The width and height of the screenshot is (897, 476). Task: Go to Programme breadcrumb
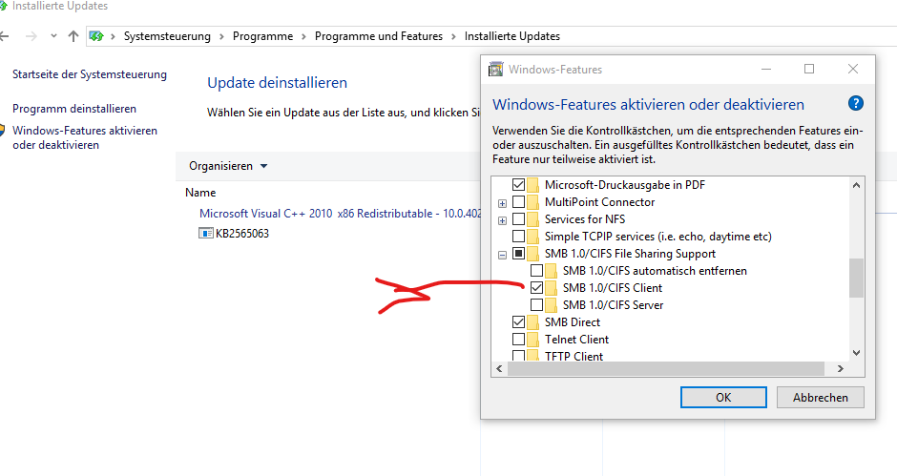point(262,36)
